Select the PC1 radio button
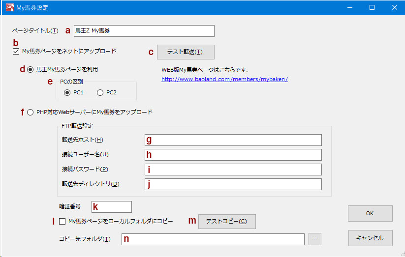Viewport: 405px width, 257px height. (67, 93)
